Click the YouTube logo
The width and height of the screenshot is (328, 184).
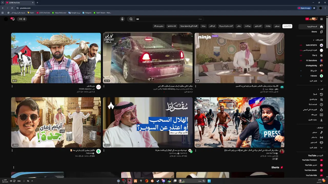[x=312, y=19]
